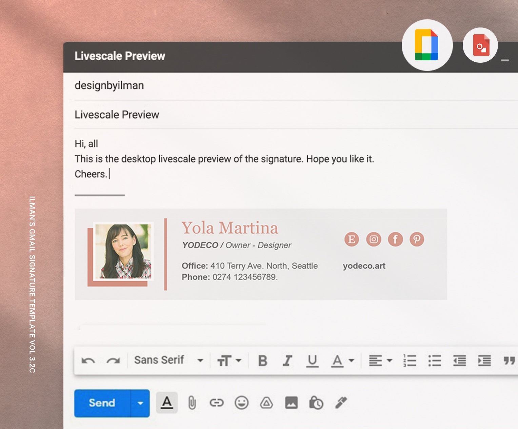Screen dimensions: 518x429
Task: Insert emoji icon
Action: tap(241, 403)
